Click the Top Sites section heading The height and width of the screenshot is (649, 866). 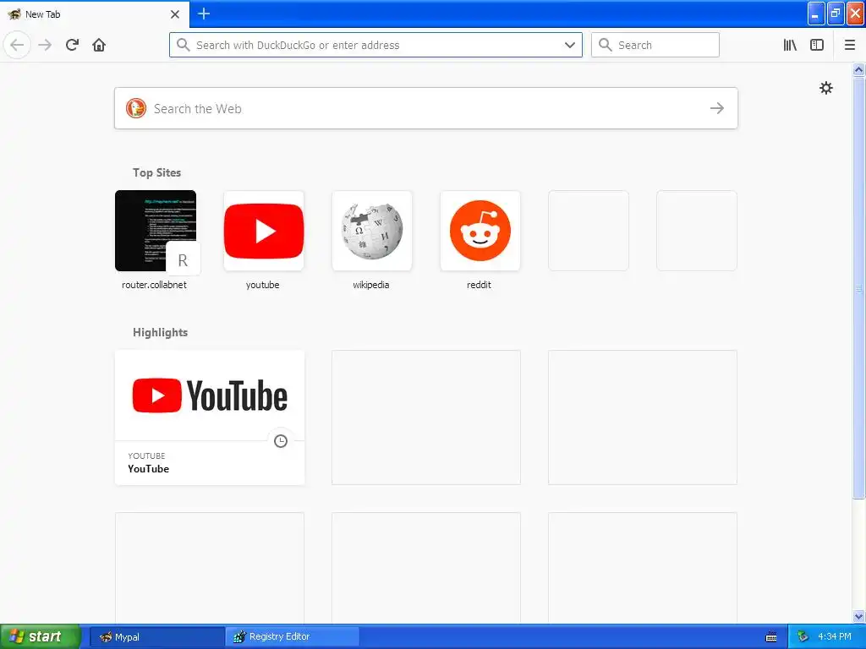(156, 172)
